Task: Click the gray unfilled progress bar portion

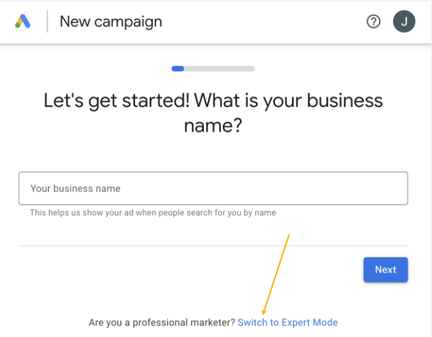Action: pyautogui.click(x=219, y=68)
